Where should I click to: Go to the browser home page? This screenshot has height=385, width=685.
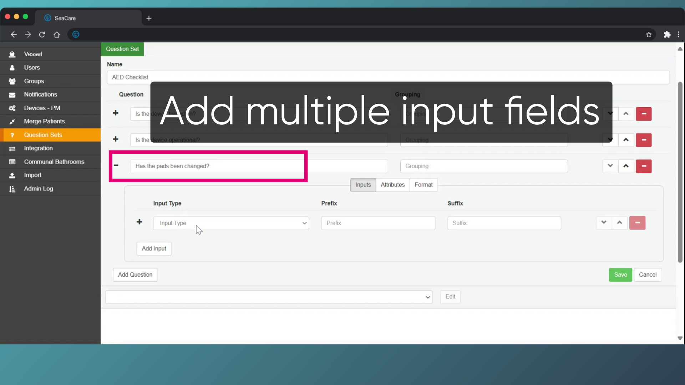coord(57,35)
